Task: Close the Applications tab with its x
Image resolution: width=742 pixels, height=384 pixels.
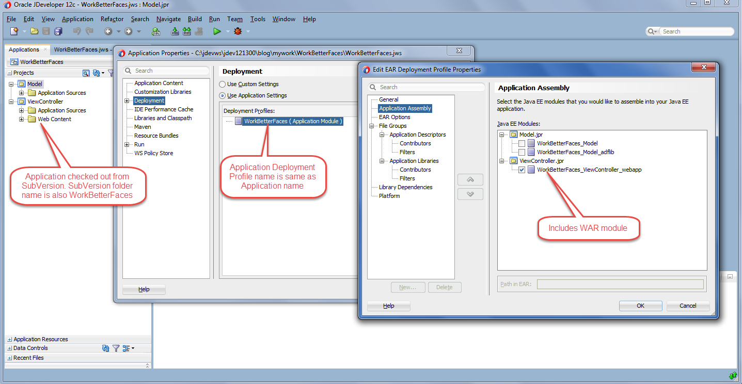Action: 45,50
